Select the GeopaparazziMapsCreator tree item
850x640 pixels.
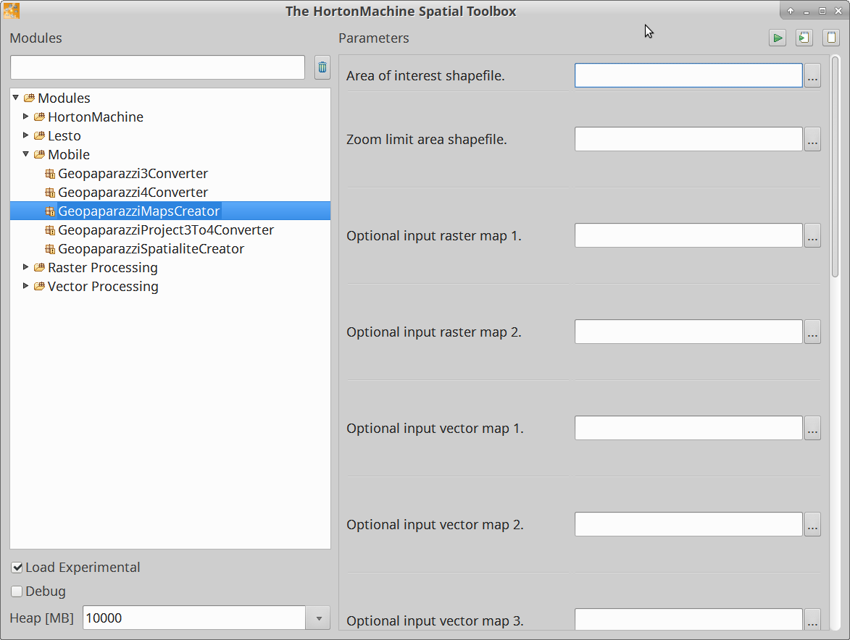coord(170,211)
